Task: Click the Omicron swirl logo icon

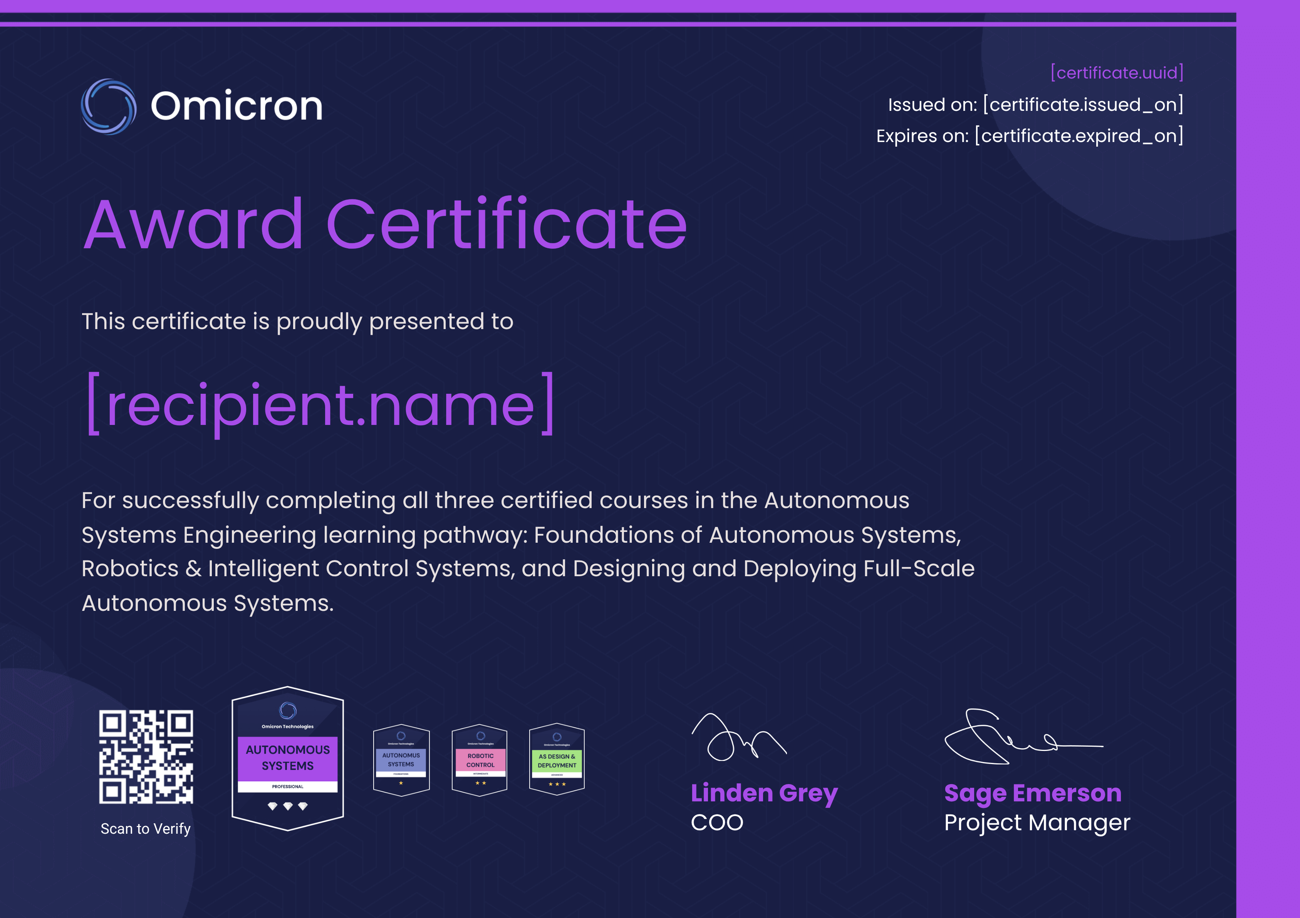Action: 109,106
